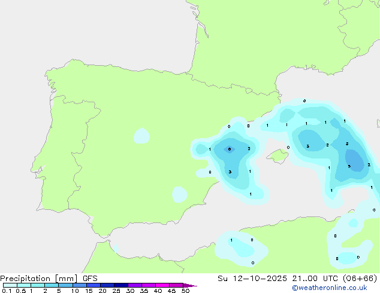The image size is (380, 293).
Task: Click the over-50 arrow tip of legend
Action: [190, 285]
